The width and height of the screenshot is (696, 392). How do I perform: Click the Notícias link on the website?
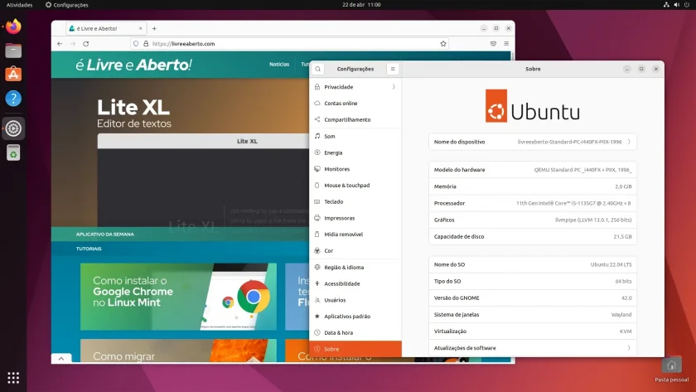point(279,65)
